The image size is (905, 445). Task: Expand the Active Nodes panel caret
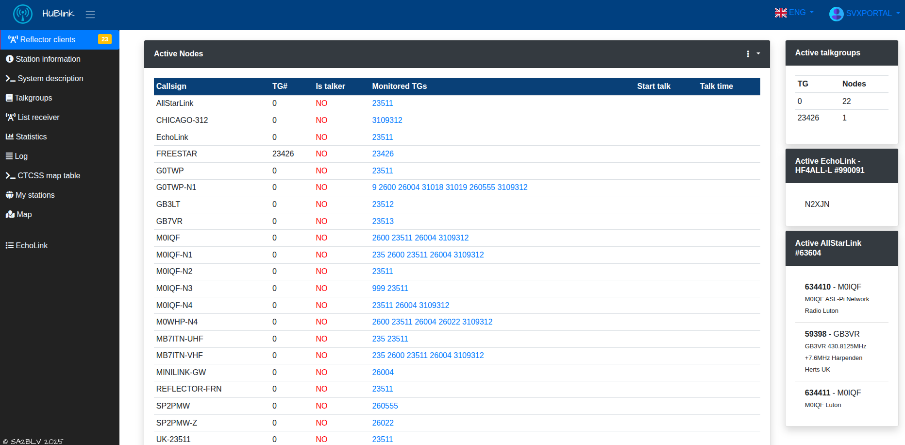[x=758, y=54]
